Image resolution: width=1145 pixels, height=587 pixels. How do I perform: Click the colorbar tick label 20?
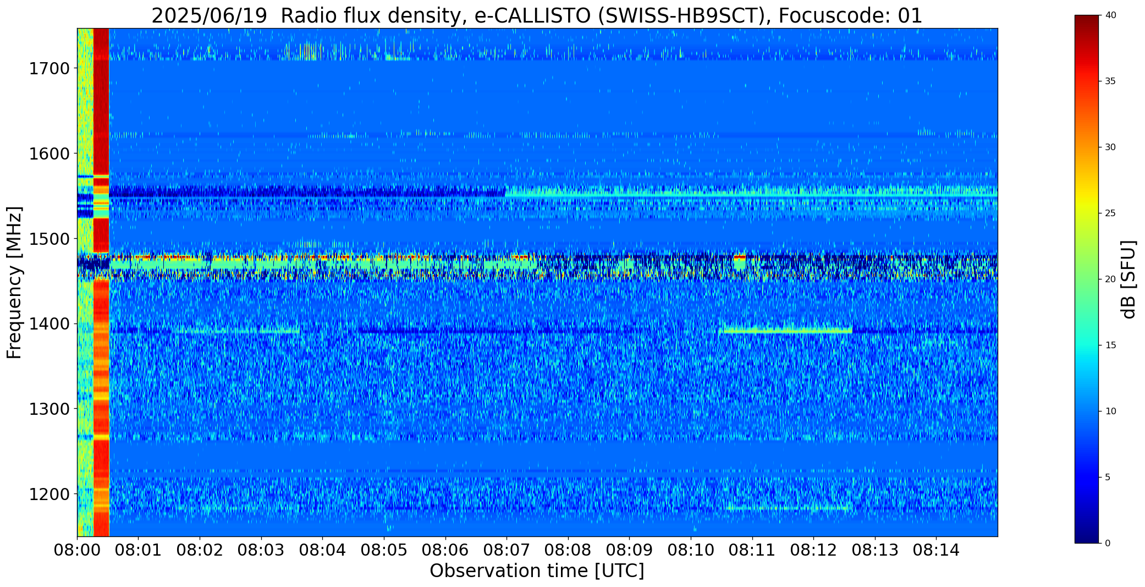[x=1110, y=279]
